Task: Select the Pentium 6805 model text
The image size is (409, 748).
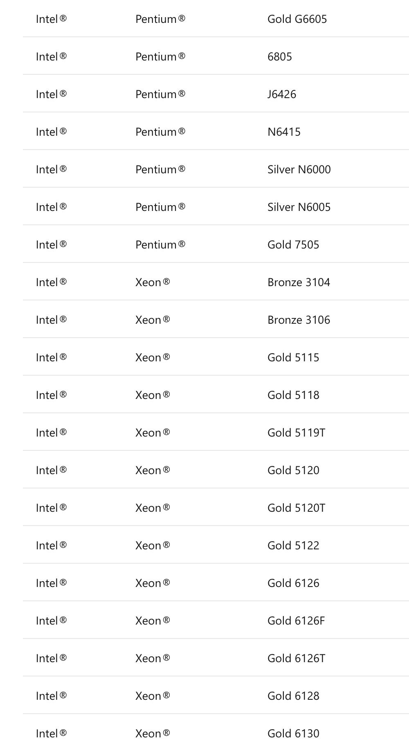Action: coord(279,57)
